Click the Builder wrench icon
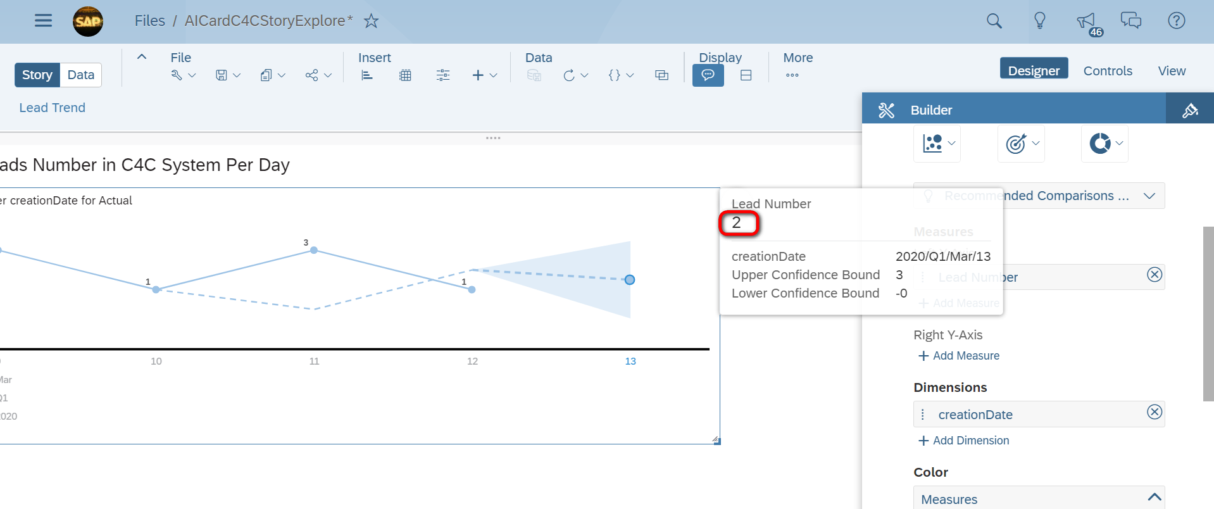The height and width of the screenshot is (509, 1214). point(886,110)
